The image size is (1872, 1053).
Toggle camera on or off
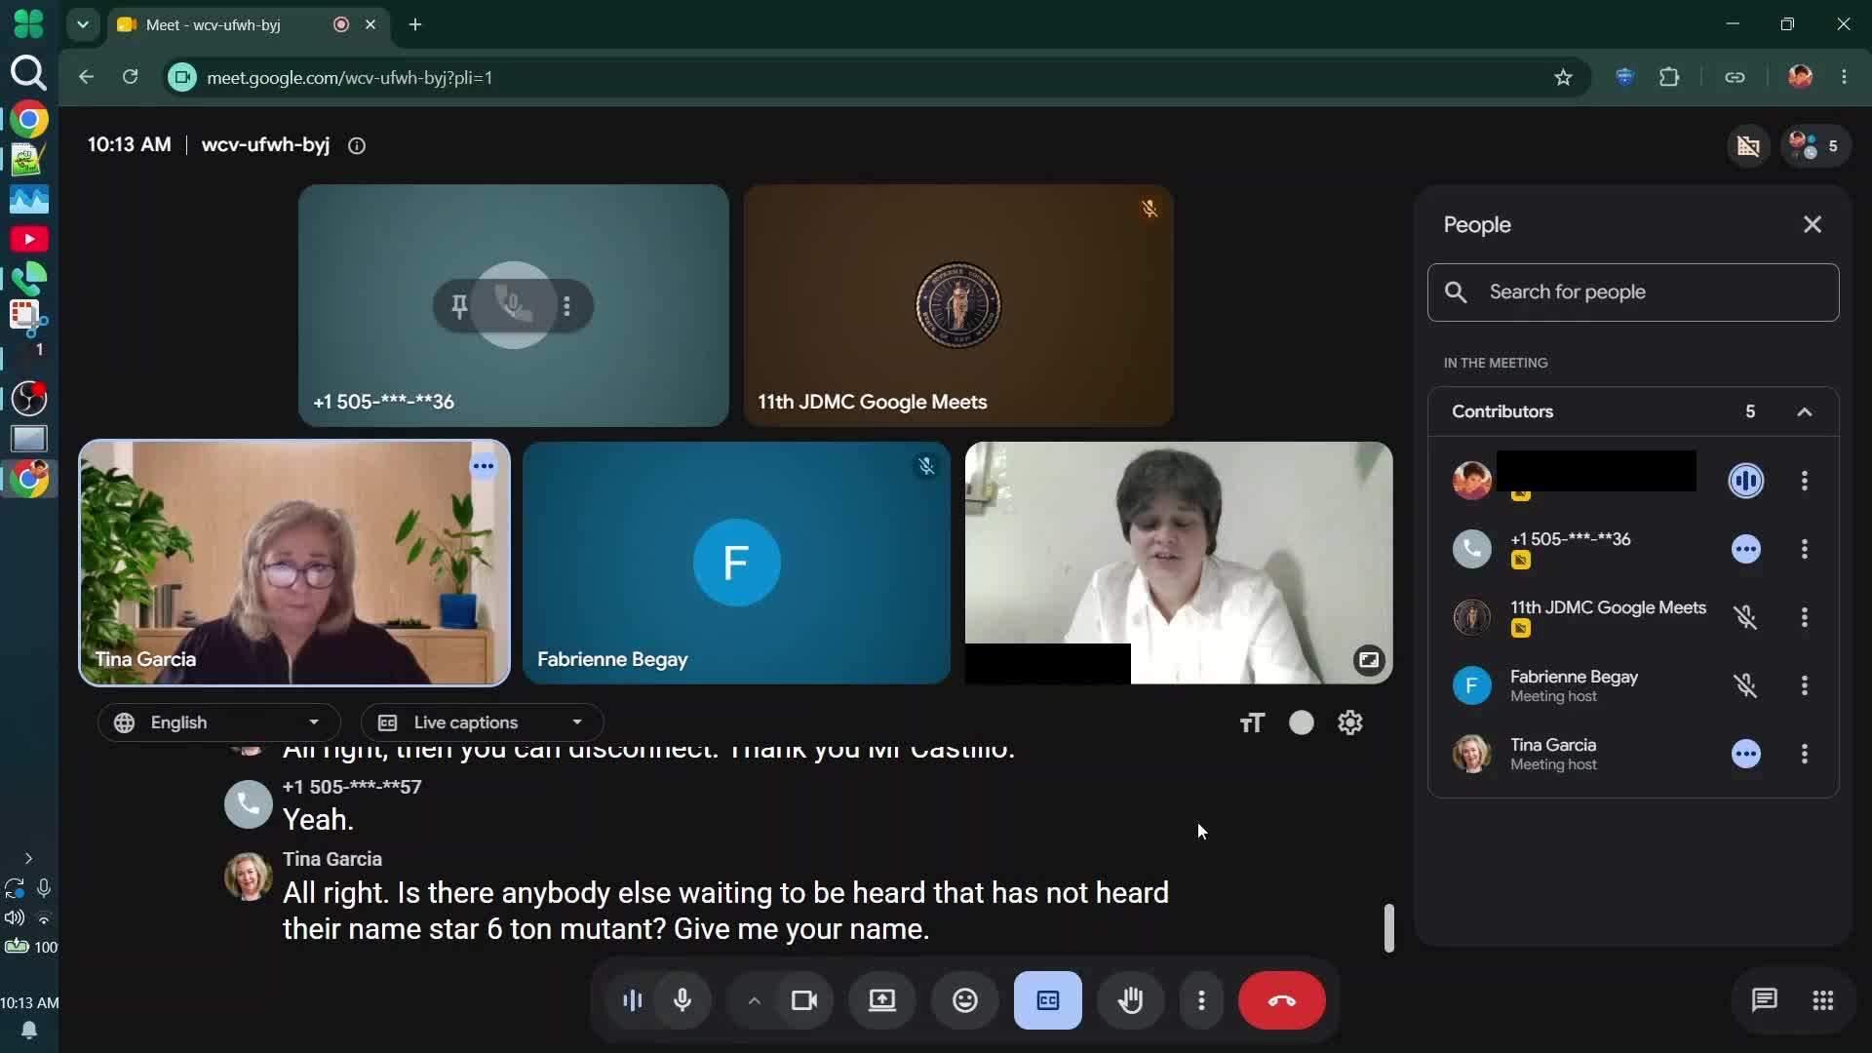(x=804, y=1000)
